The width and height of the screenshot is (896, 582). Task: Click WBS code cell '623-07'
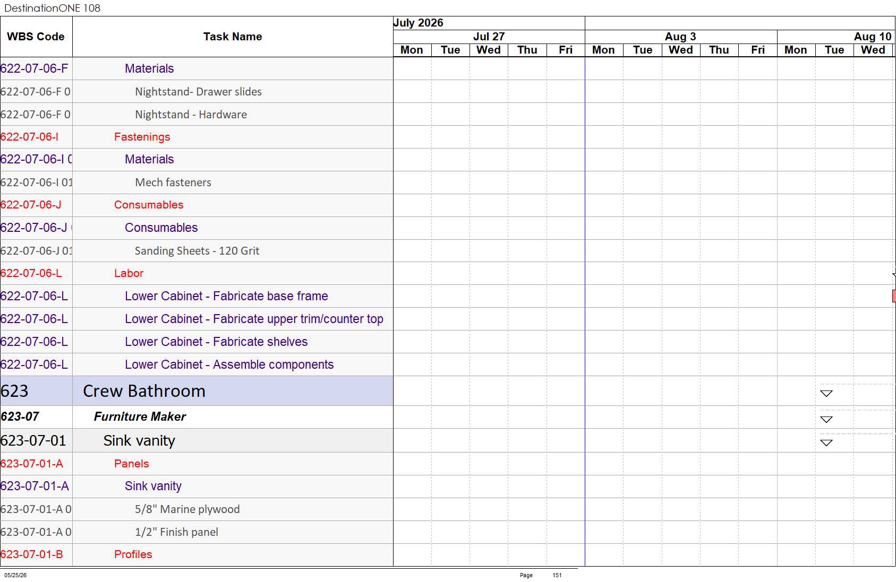click(36, 417)
